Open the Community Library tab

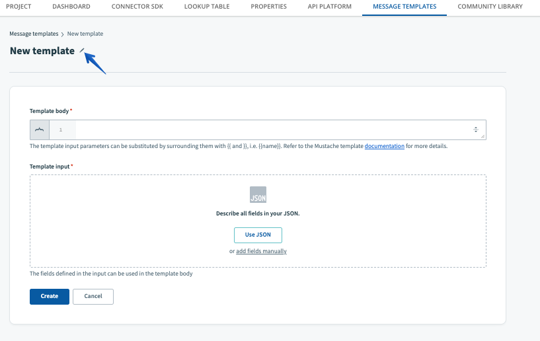click(490, 7)
